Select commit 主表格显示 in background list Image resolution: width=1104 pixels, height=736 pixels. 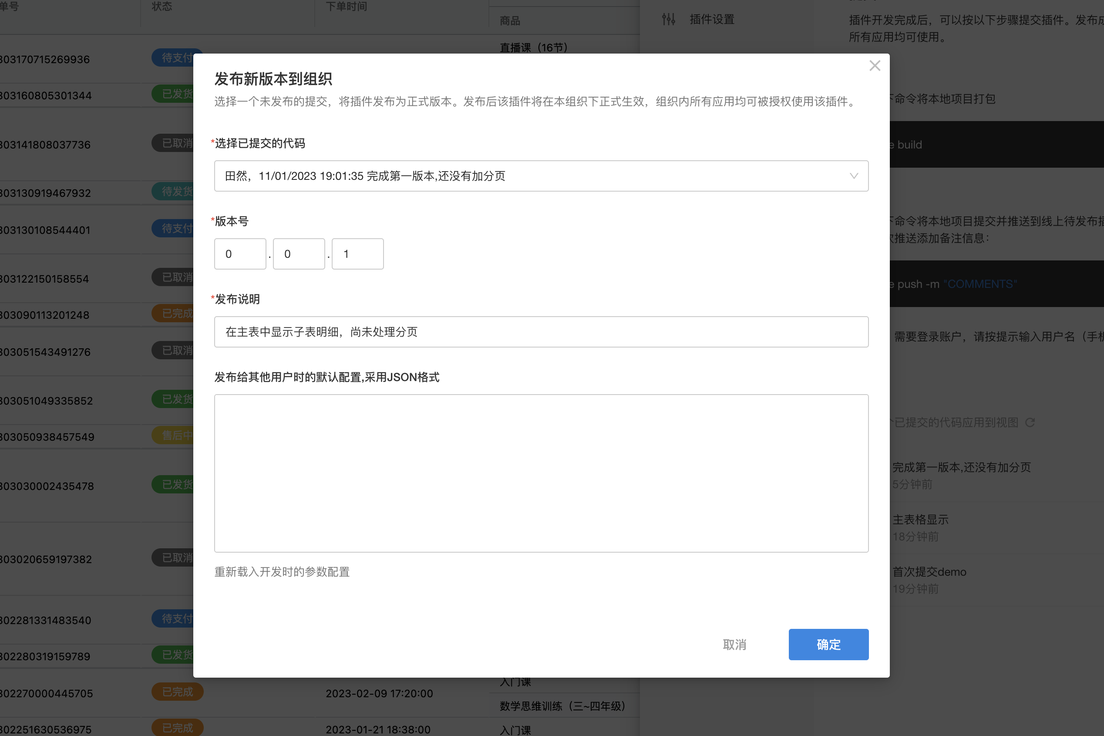920,520
